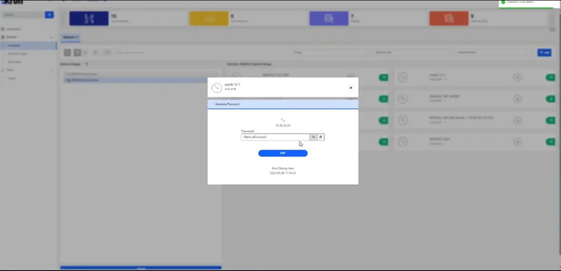Image resolution: width=561 pixels, height=271 pixels.
Task: Open the yellow dashboard tile
Action: point(209,18)
